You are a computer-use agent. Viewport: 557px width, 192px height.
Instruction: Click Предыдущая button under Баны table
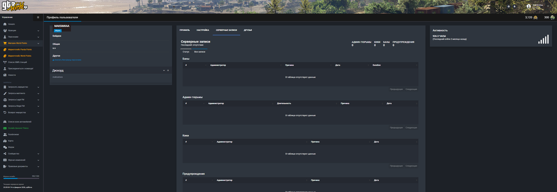[396, 89]
